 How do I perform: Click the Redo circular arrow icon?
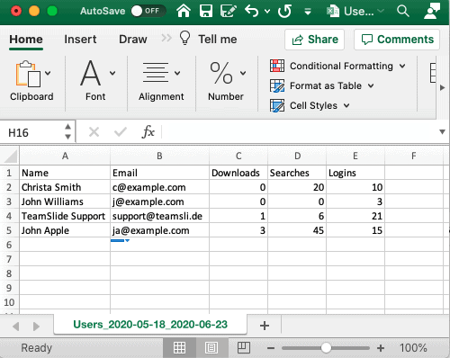pyautogui.click(x=284, y=11)
